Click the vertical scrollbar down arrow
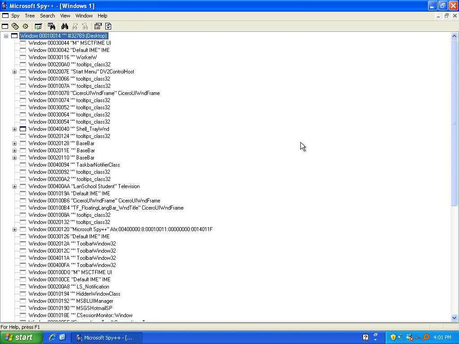Image resolution: width=459 pixels, height=344 pixels. 454,318
